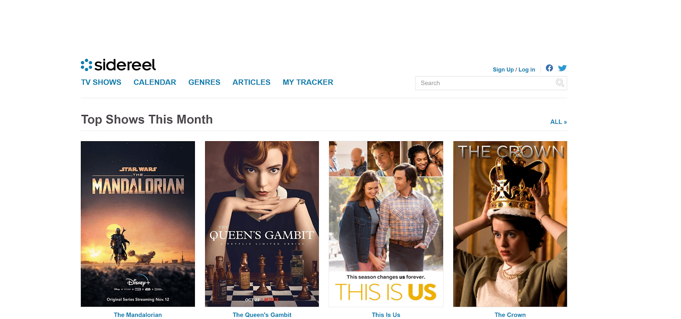The width and height of the screenshot is (681, 319).
Task: Open The Mandalorian poster thumbnail
Action: pos(138,224)
